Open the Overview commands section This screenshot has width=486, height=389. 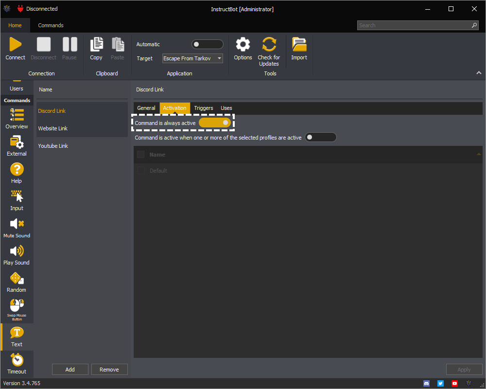tap(17, 119)
